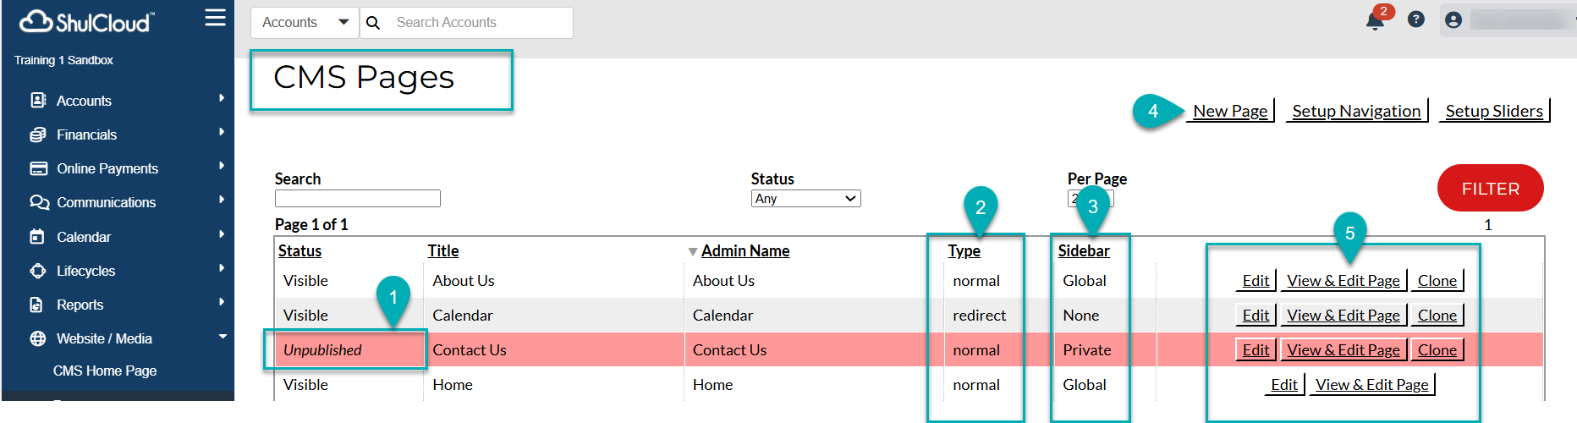Open Setup Navigation

[x=1356, y=111]
